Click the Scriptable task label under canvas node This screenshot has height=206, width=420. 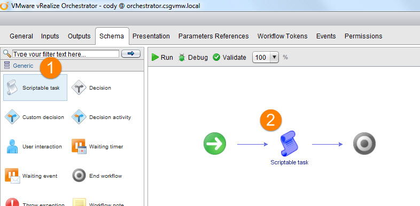pyautogui.click(x=289, y=162)
